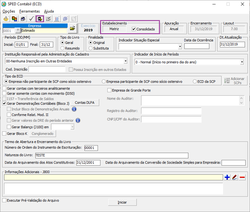The image size is (250, 212).
Task: Enable Gerar contas com terceiros analiticamente
Action: tap(4, 88)
